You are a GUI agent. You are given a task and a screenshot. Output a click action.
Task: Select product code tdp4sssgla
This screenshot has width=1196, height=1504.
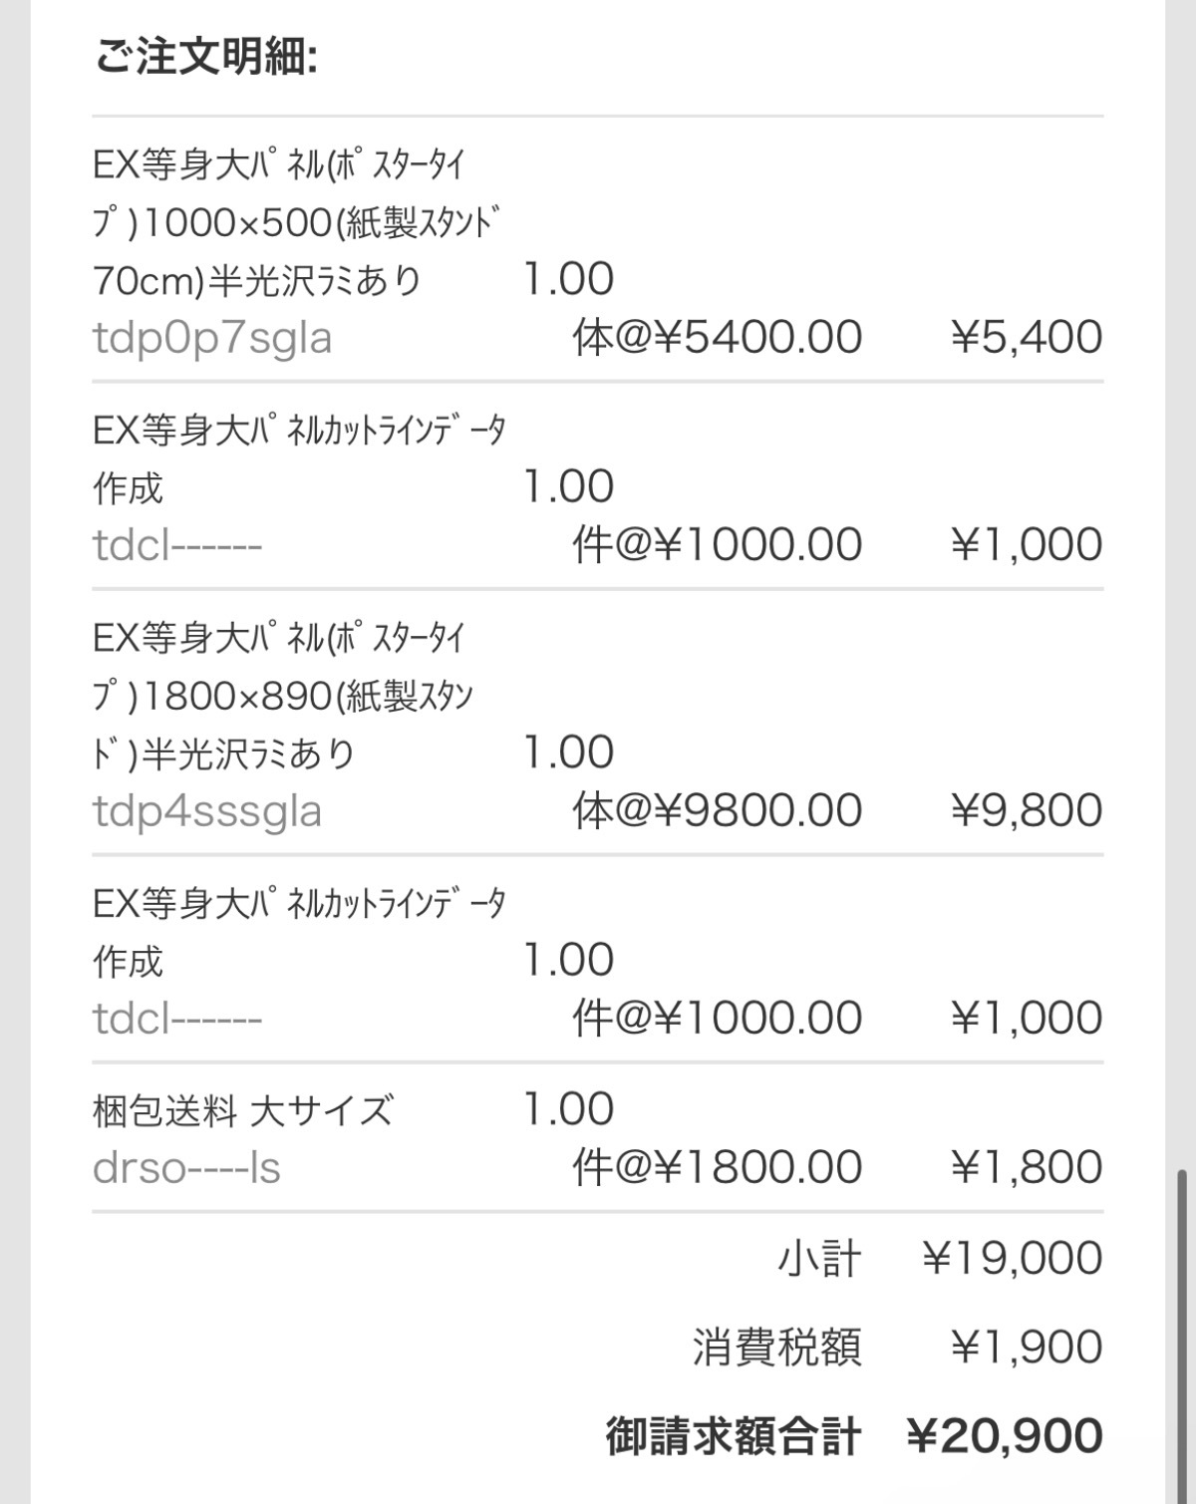tap(207, 811)
